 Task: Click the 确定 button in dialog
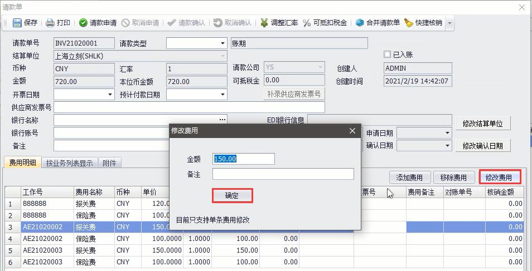coord(232,195)
